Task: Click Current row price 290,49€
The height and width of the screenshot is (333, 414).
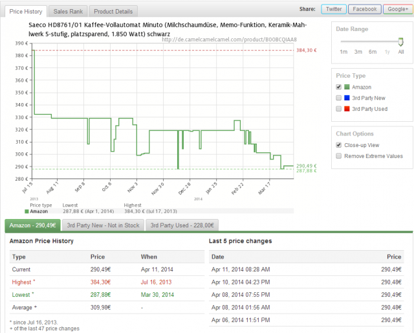Action: (100, 270)
